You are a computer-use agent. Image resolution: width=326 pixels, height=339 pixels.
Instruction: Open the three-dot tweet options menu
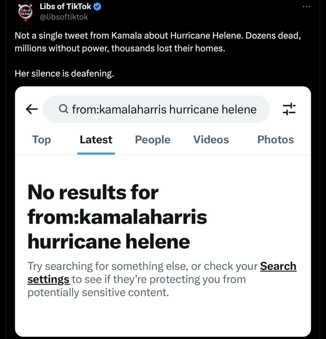[x=306, y=6]
